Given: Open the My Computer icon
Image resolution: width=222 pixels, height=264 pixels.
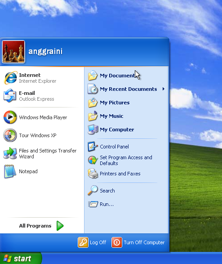Looking at the screenshot, I should point(93,130).
